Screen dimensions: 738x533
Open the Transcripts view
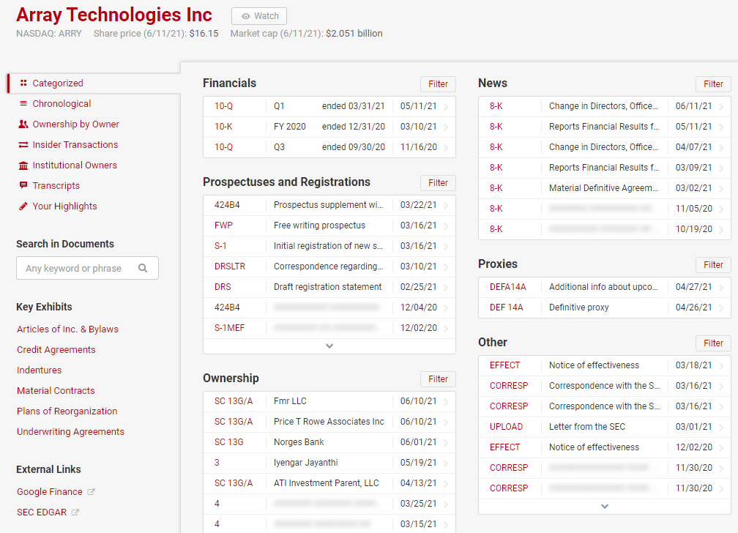(x=56, y=185)
